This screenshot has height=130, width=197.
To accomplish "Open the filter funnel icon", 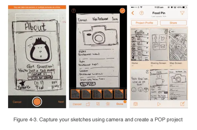I will [182, 13].
